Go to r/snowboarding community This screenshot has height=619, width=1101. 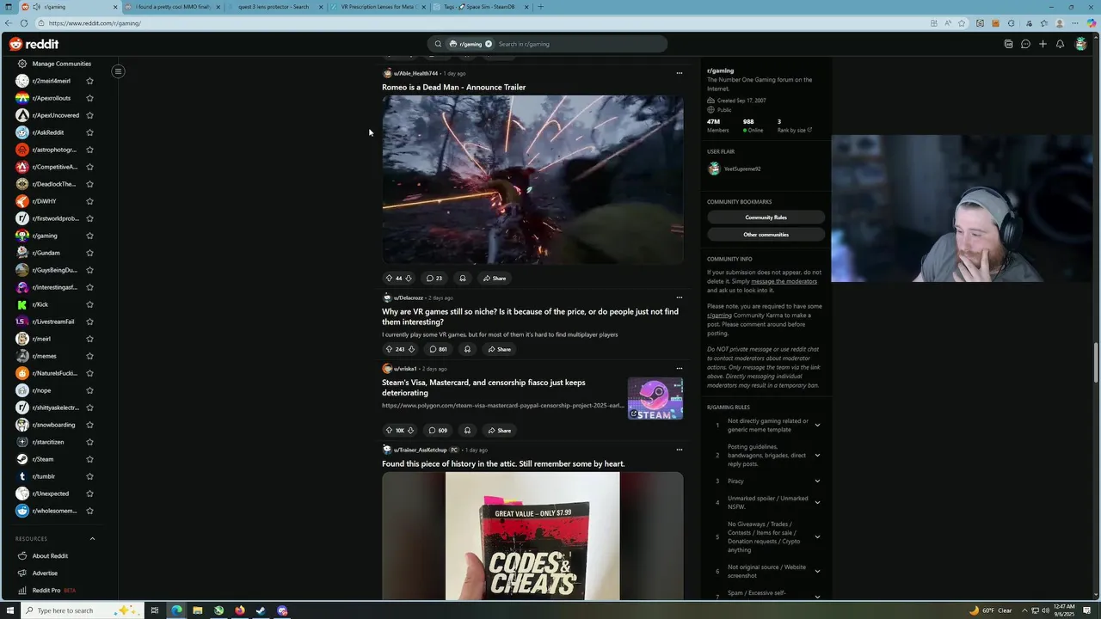(53, 425)
